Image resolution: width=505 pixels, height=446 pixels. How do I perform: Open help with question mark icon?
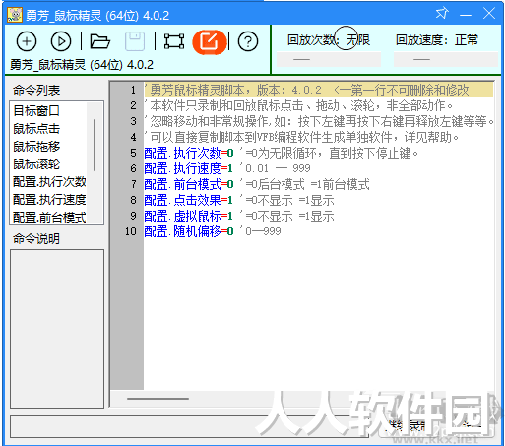(248, 41)
